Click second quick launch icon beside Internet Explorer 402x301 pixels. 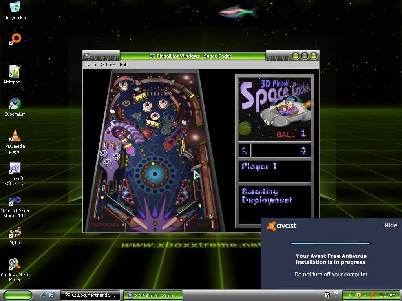point(51,296)
